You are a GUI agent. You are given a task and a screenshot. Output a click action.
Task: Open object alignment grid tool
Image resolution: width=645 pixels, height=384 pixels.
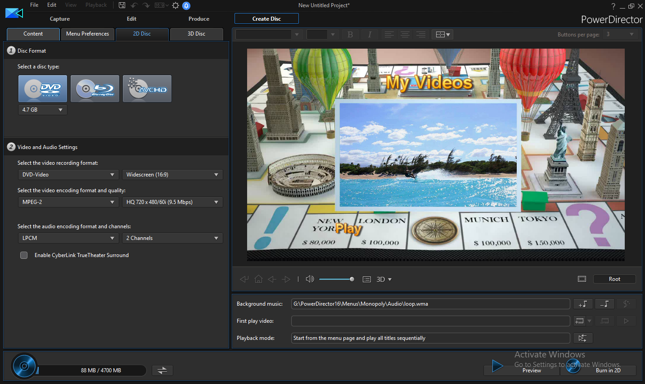tap(443, 34)
